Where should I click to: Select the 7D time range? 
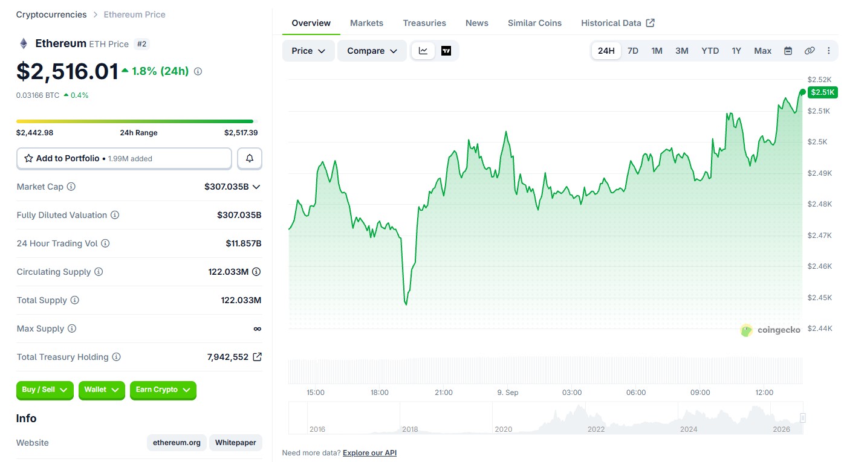coord(633,51)
